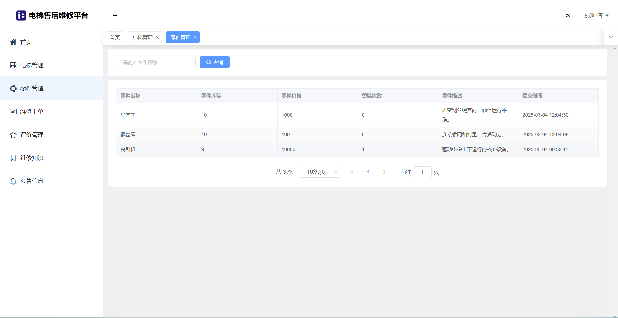The image size is (618, 318).
Task: Click the 前往 page number input
Action: click(422, 172)
